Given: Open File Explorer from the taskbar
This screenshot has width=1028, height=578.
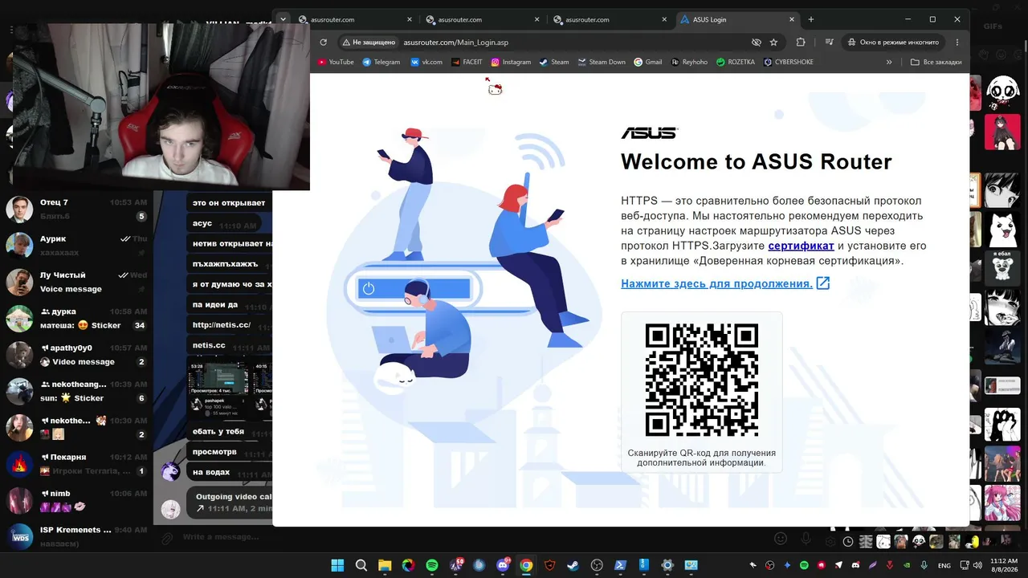Looking at the screenshot, I should click(x=385, y=565).
